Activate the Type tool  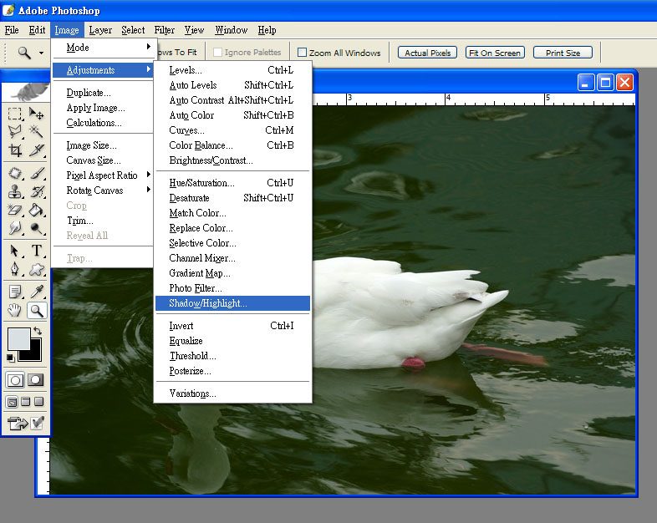pos(37,251)
